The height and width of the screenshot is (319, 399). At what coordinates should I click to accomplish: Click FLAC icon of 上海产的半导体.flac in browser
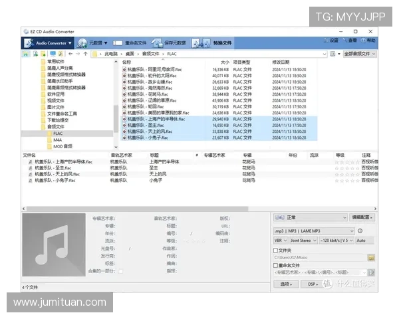124,120
